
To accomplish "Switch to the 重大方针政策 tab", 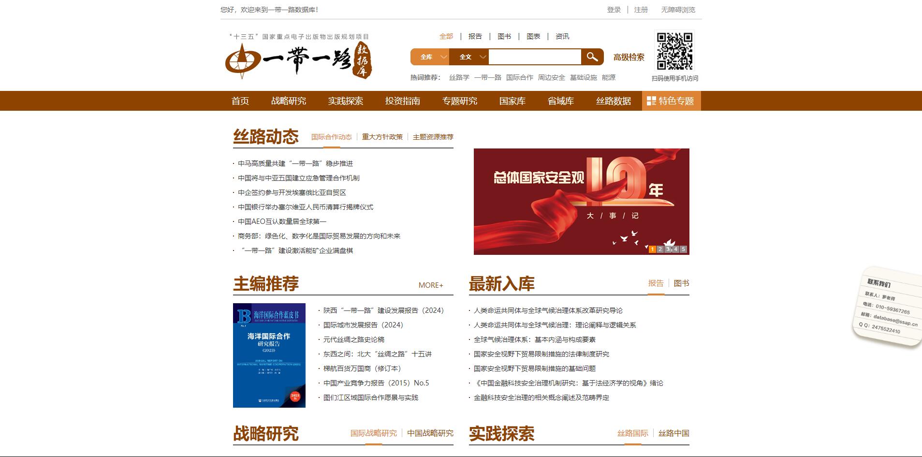I will [382, 137].
